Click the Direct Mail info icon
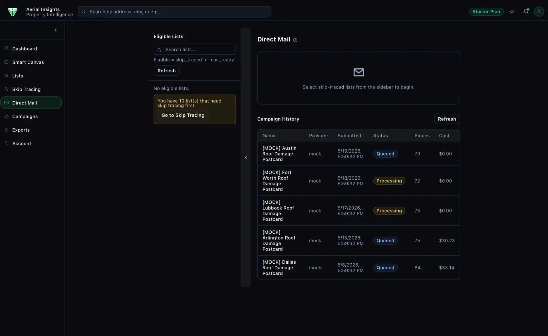This screenshot has width=548, height=336. coord(295,40)
